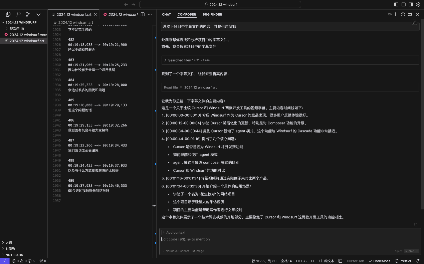The width and height of the screenshot is (424, 264).
Task: Open the Search view in sidebar
Action: [x=18, y=14]
